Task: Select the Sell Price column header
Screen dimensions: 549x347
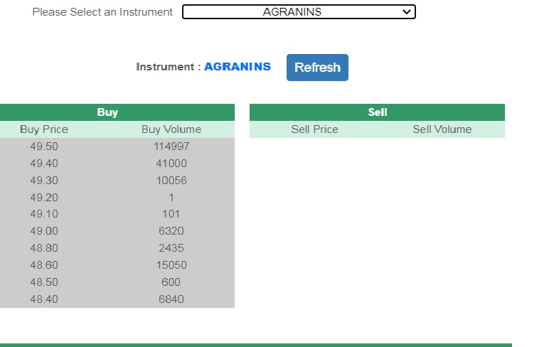Action: click(x=315, y=129)
